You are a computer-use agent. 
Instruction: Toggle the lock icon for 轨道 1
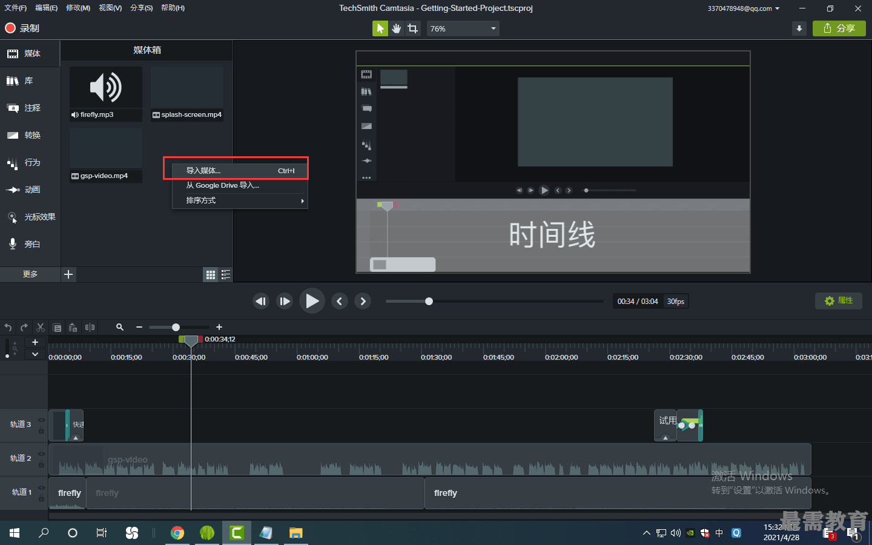[x=42, y=498]
